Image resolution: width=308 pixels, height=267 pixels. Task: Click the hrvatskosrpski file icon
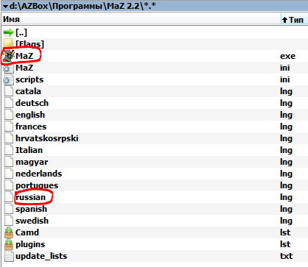(9, 138)
